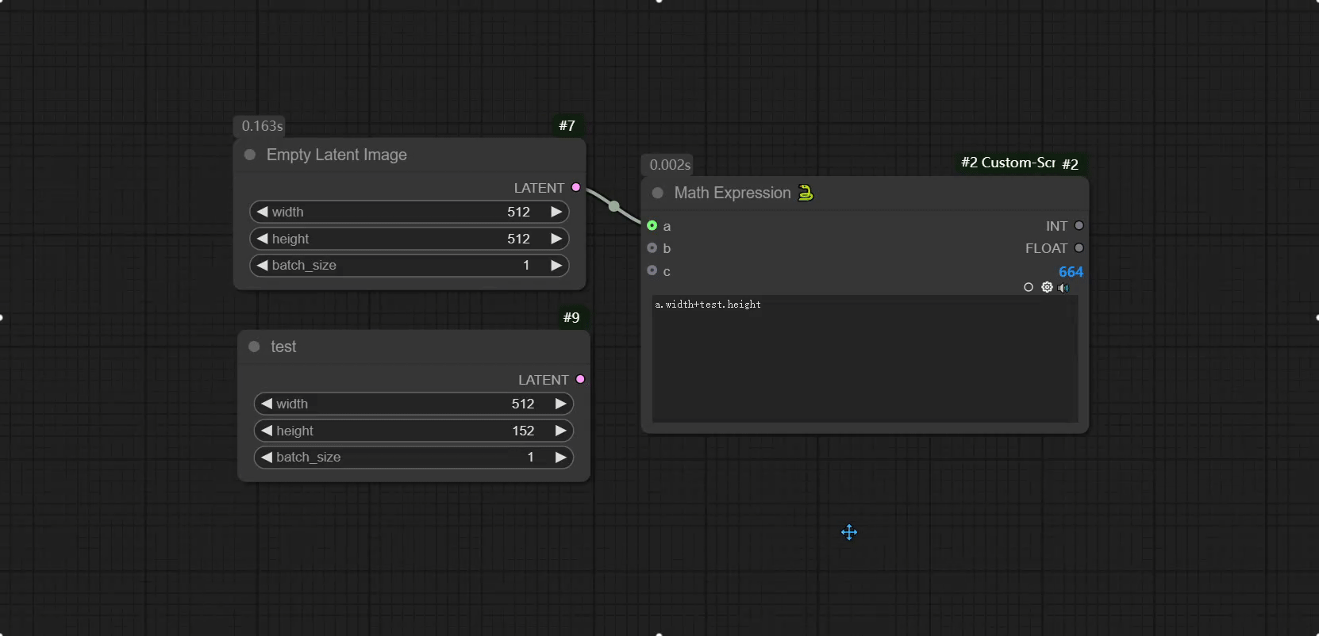Click the LATENT output dot on Empty Latent Image

[576, 188]
